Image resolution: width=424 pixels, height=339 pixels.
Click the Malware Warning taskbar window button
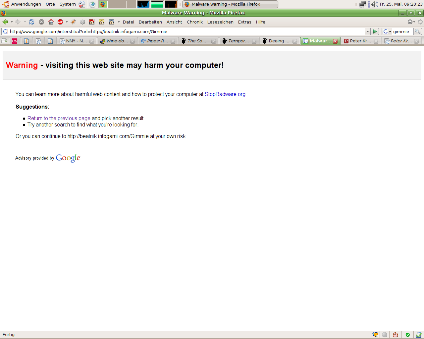pos(230,4)
